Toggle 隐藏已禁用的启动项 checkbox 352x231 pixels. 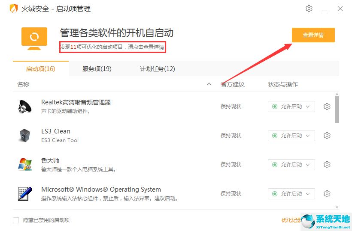click(16, 220)
